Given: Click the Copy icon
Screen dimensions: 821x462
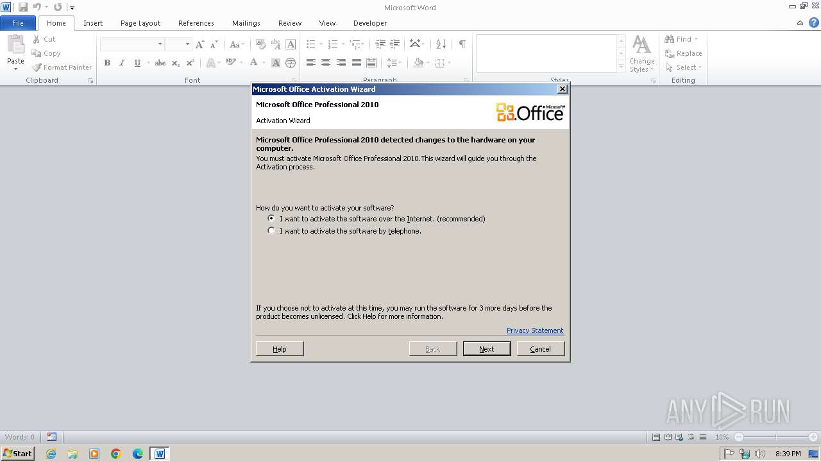Looking at the screenshot, I should point(37,53).
